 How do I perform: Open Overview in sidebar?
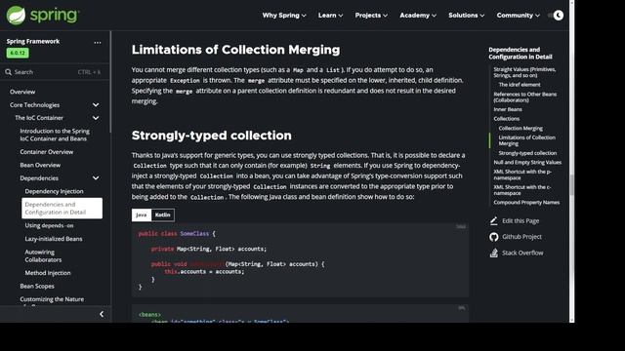click(22, 92)
